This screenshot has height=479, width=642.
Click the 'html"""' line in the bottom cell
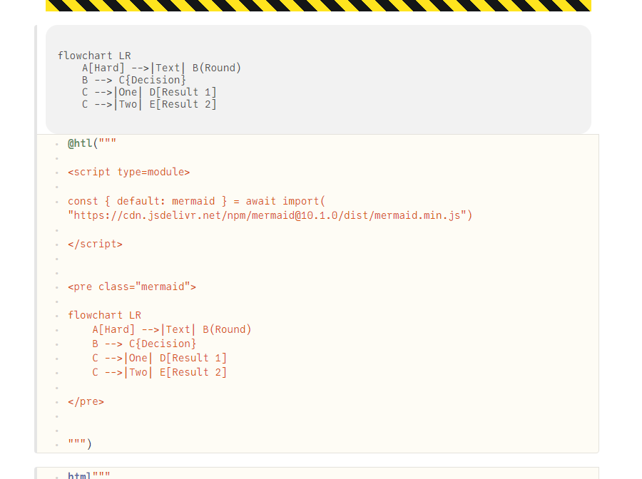coord(89,475)
